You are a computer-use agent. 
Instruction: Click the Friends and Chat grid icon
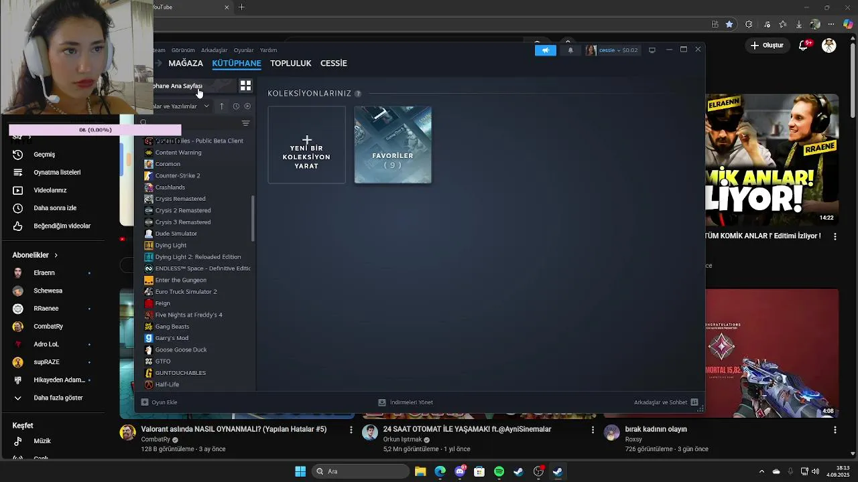click(694, 402)
